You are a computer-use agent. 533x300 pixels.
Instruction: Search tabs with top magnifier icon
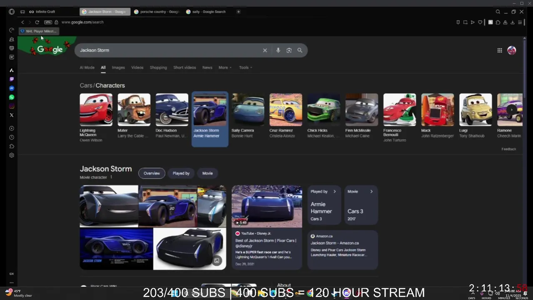(x=498, y=12)
